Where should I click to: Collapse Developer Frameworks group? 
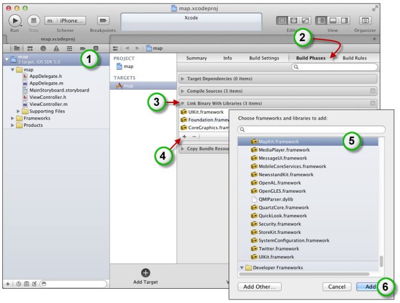pyautogui.click(x=242, y=268)
